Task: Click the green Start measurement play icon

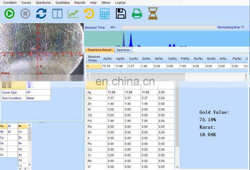Action: (9, 14)
